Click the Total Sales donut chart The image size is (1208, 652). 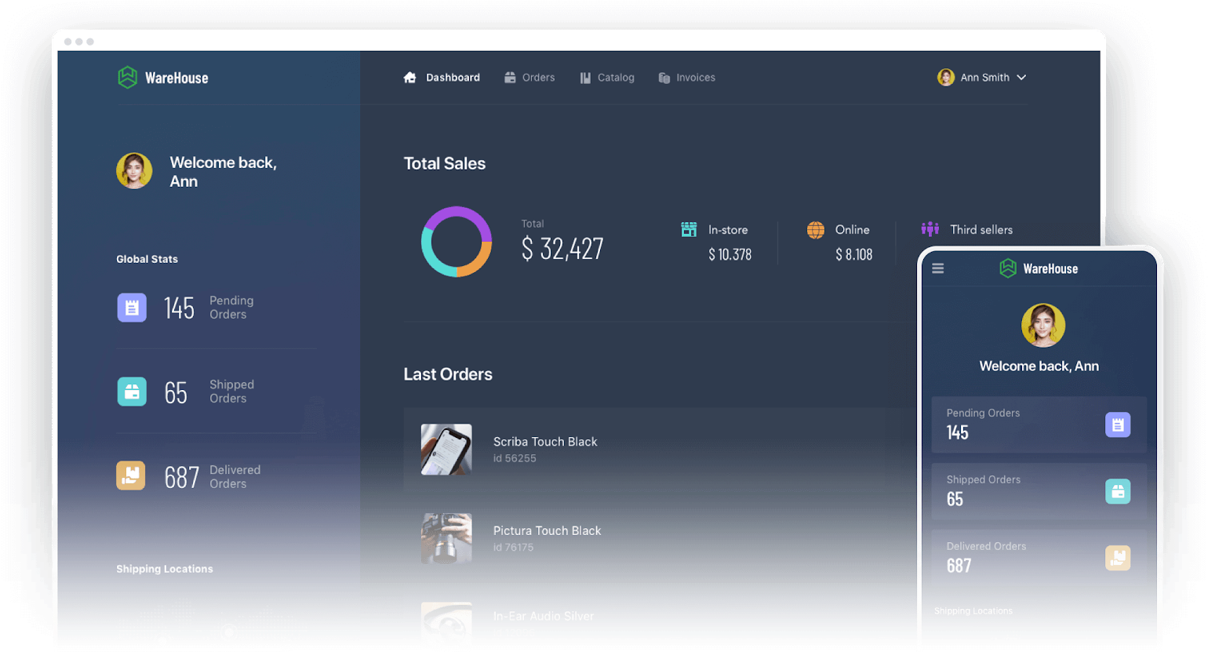(x=457, y=242)
